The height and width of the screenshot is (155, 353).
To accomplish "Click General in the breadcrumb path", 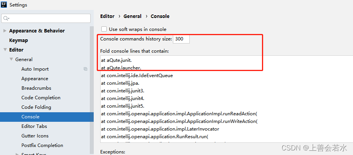I will (132, 16).
